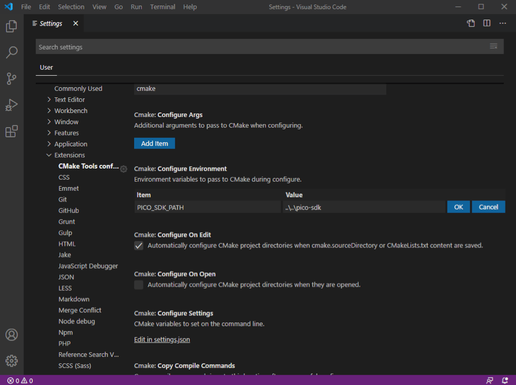Select Markdown in the extensions list
Screen dimensions: 516x385
[74, 300]
